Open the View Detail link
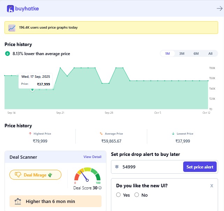This screenshot has width=224, height=211. pyautogui.click(x=92, y=157)
